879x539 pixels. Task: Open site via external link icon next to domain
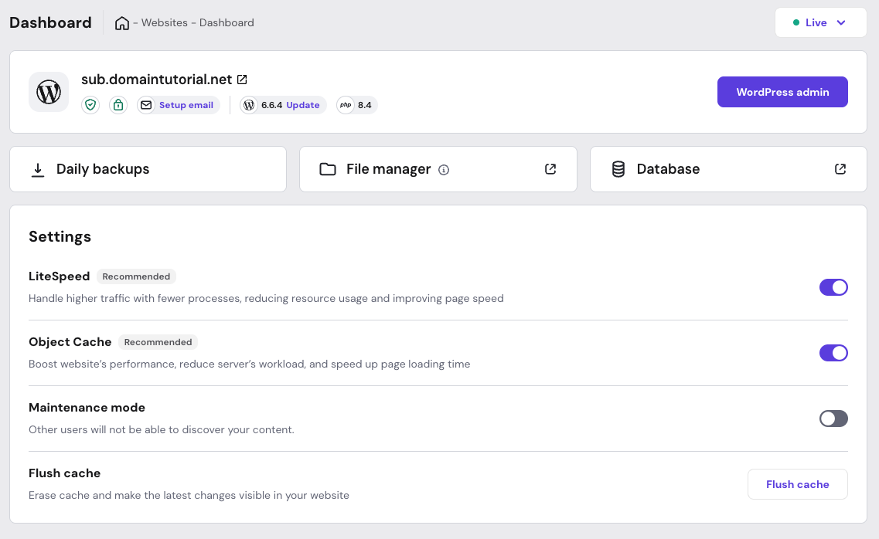[242, 80]
